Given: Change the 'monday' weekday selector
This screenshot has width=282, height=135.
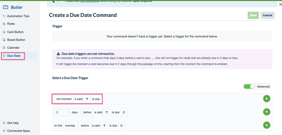Looking at the screenshot, I should tap(70, 126).
